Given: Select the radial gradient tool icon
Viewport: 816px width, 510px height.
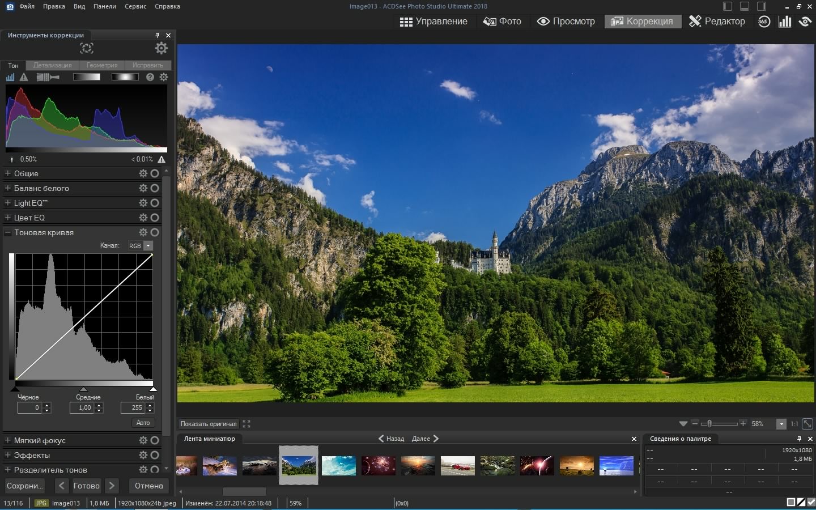Looking at the screenshot, I should pos(125,77).
